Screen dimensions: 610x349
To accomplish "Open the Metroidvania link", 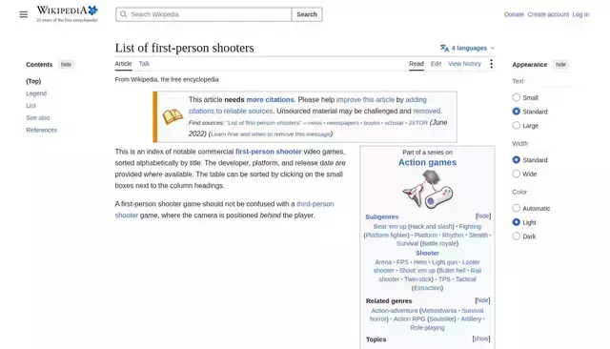I will pyautogui.click(x=438, y=311).
